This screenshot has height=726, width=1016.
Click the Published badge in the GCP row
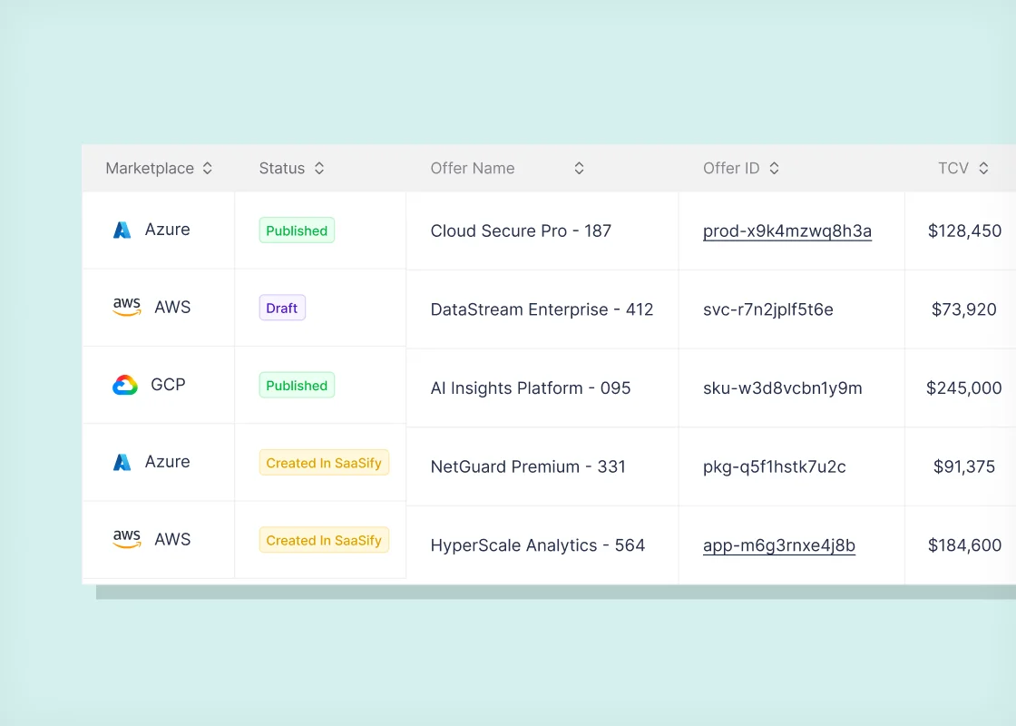coord(297,385)
